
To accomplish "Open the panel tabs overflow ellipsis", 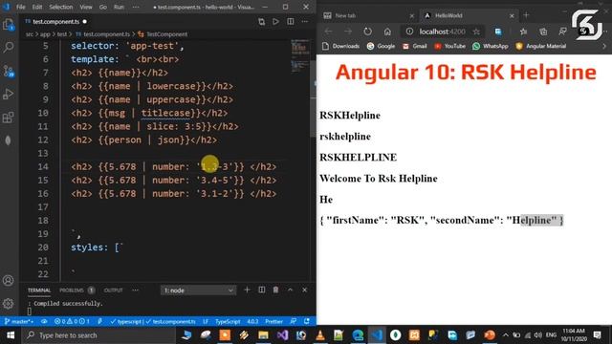I will [x=135, y=290].
